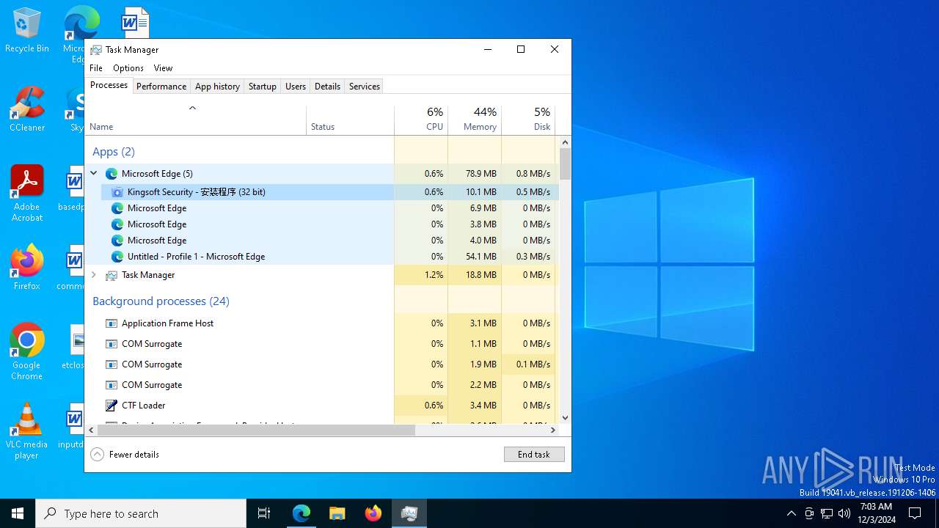Sort by the Memory column header

click(x=475, y=120)
